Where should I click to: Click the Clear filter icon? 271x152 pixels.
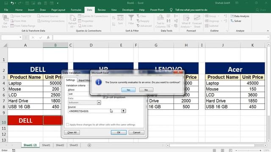click(138, 16)
